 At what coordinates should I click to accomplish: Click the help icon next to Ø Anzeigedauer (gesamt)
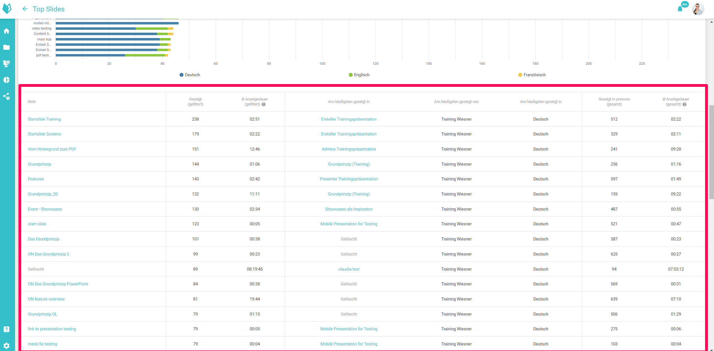[684, 104]
